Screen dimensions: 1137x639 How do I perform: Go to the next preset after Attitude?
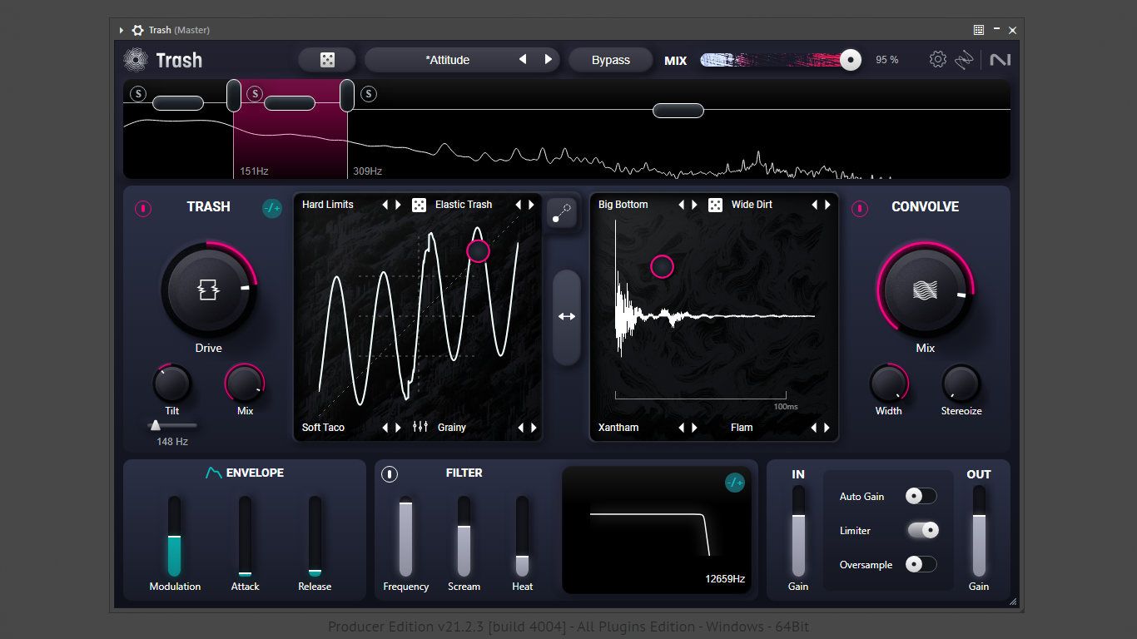point(548,60)
